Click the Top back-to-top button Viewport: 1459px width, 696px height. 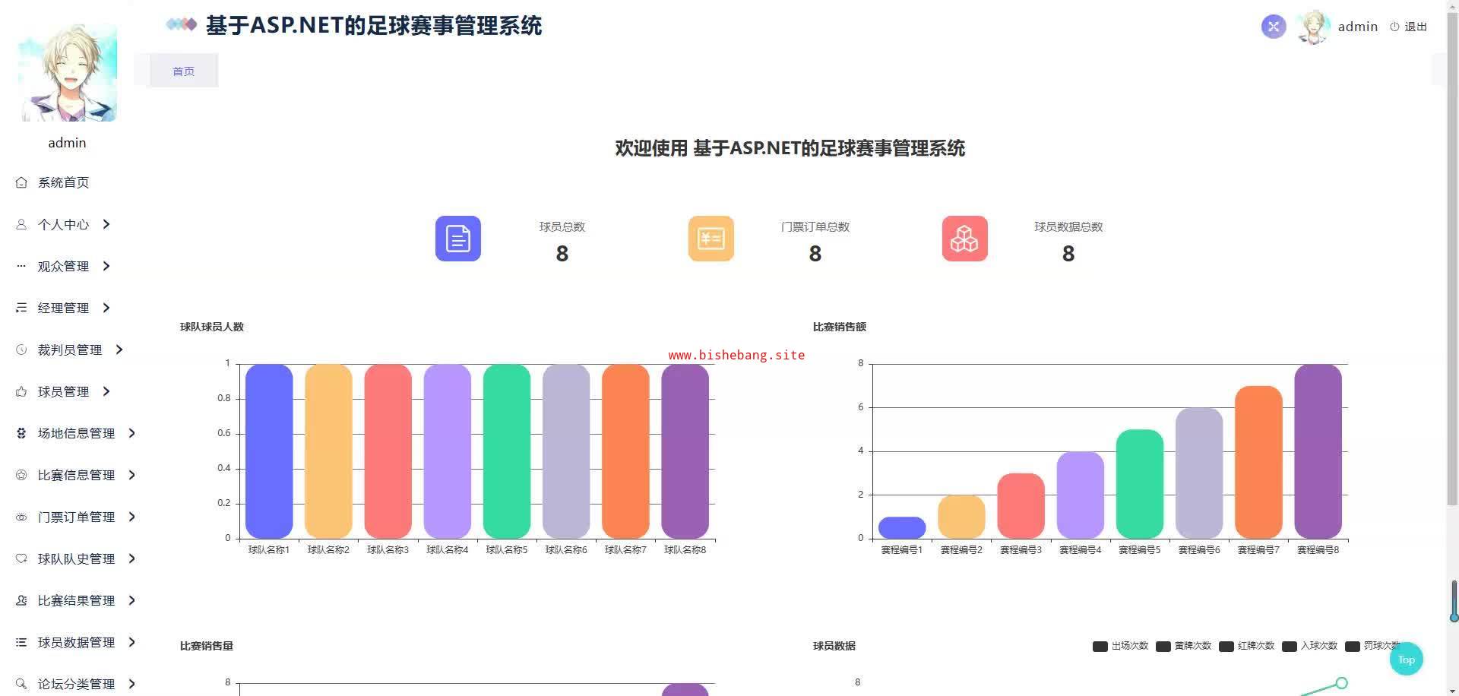coord(1406,660)
